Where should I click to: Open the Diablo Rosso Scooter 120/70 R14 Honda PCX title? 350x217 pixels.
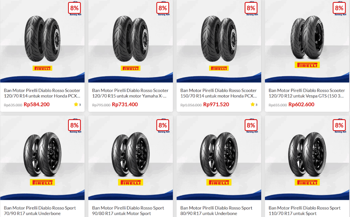click(x=42, y=93)
